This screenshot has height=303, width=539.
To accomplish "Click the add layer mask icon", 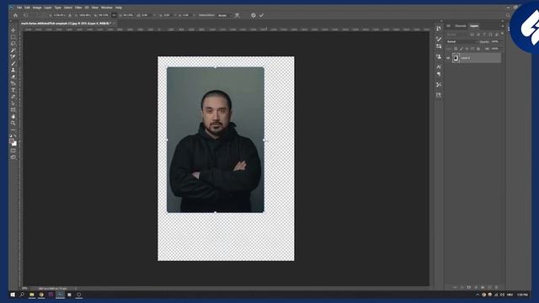I will tap(468, 287).
